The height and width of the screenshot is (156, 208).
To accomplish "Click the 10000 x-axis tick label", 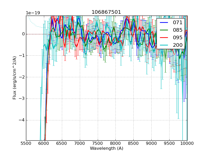I will pyautogui.click(x=187, y=143).
